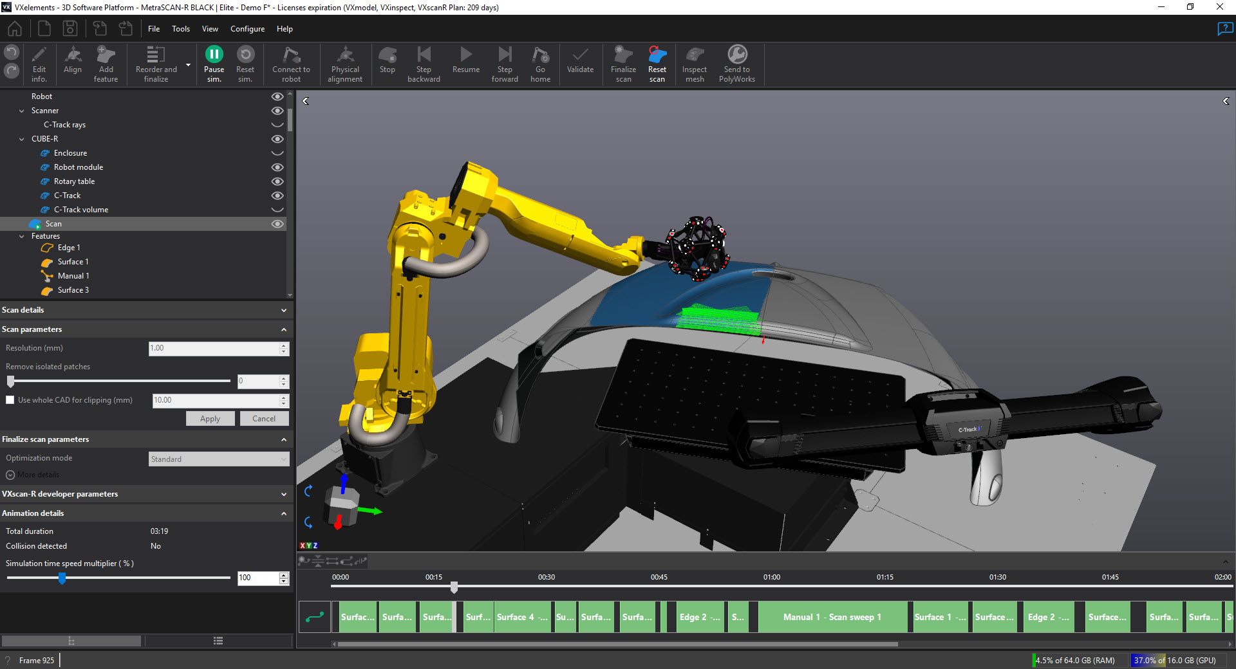Collapse the CUBE-R tree node

click(x=21, y=139)
